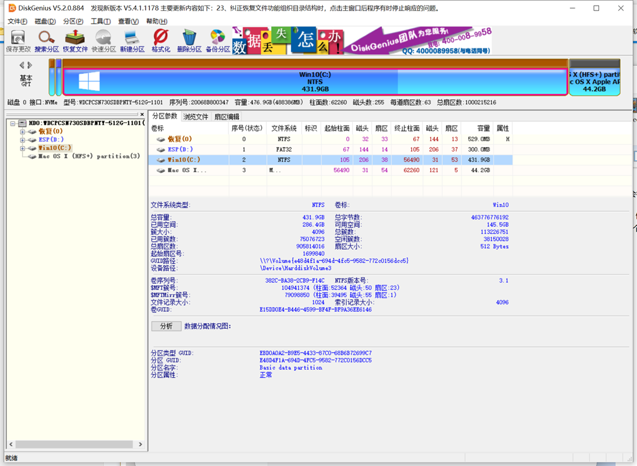Expand the 恢复(0) tree node
Screen dimensions: 637x466
click(23, 132)
